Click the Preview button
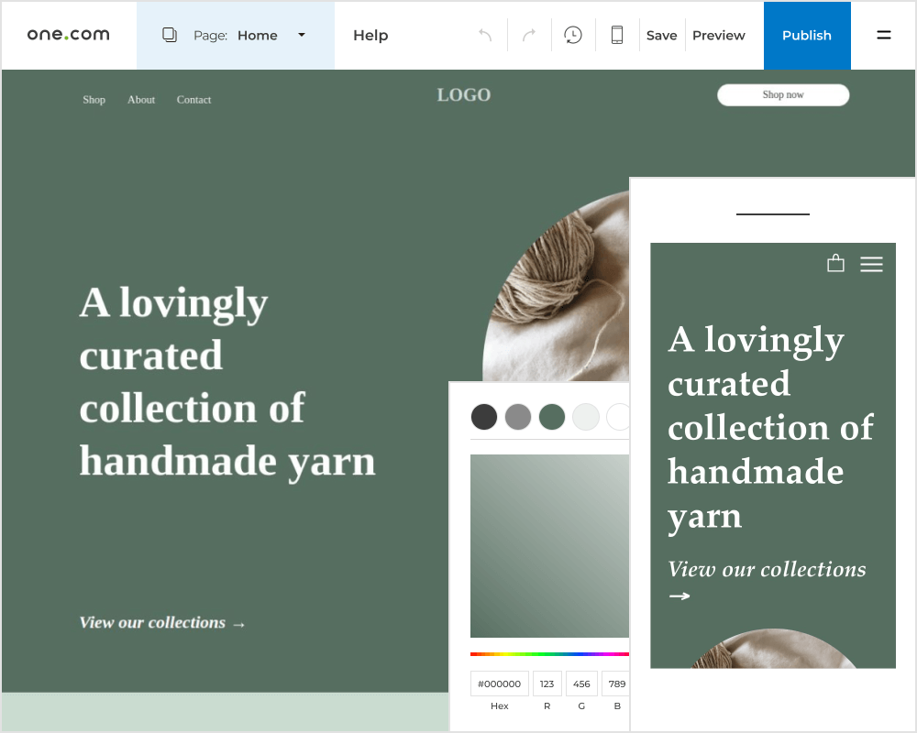This screenshot has width=917, height=733. (719, 36)
